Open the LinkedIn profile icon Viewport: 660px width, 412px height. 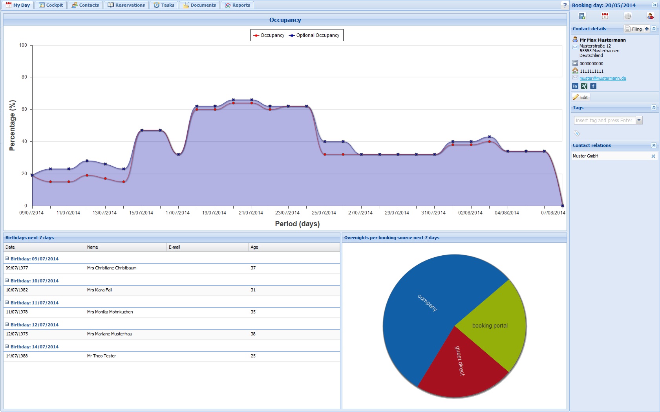(x=575, y=86)
